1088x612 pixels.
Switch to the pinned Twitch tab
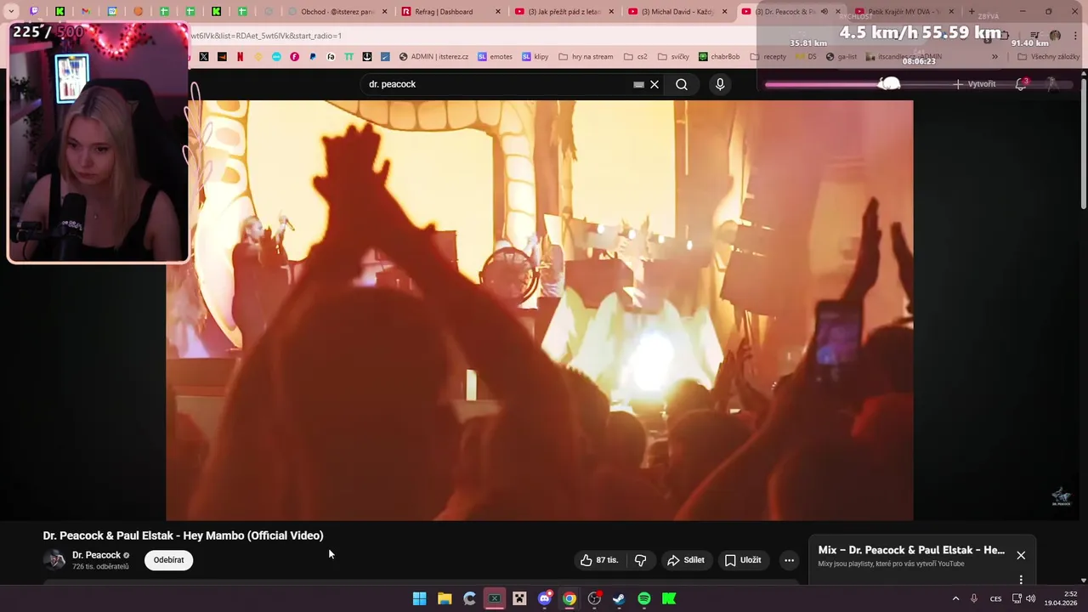(34, 12)
